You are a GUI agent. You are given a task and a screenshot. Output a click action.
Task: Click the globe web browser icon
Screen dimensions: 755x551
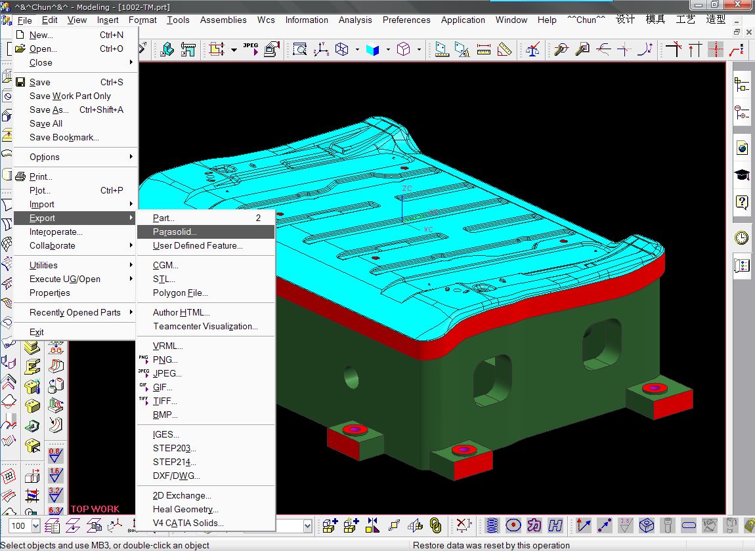tap(741, 148)
